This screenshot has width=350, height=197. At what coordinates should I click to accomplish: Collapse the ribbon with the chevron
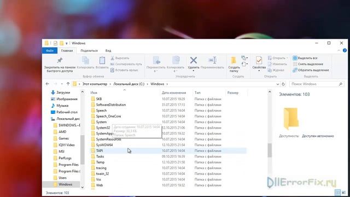coord(339,50)
